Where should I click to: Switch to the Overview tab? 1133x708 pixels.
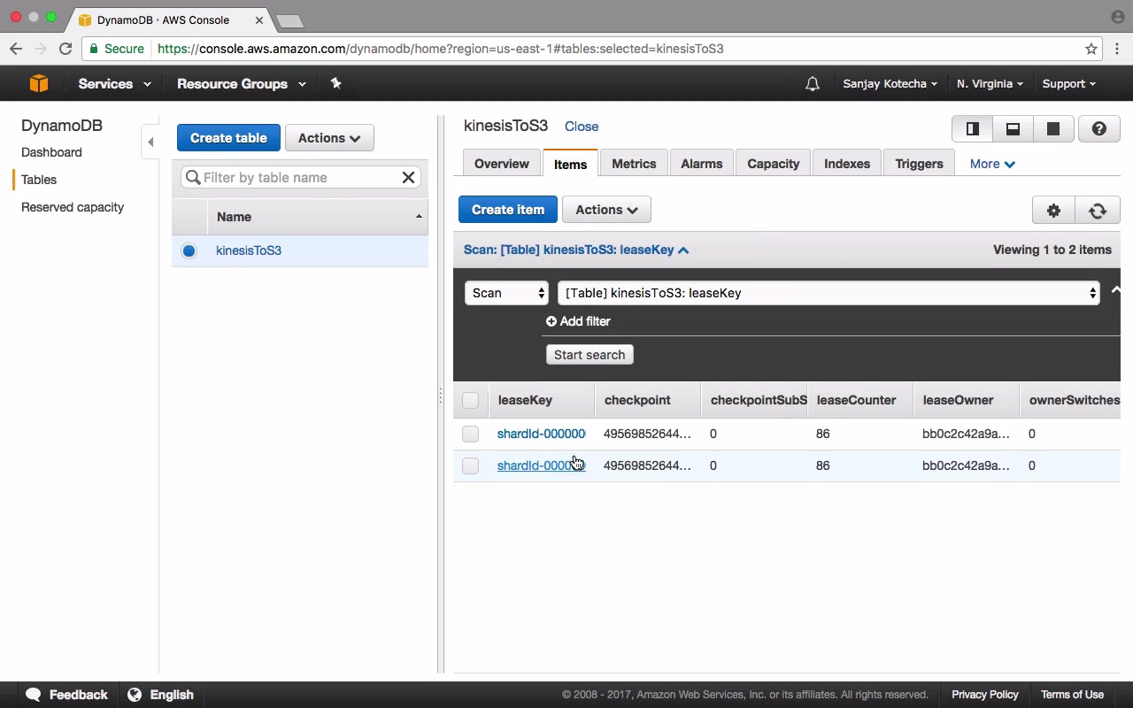click(502, 164)
